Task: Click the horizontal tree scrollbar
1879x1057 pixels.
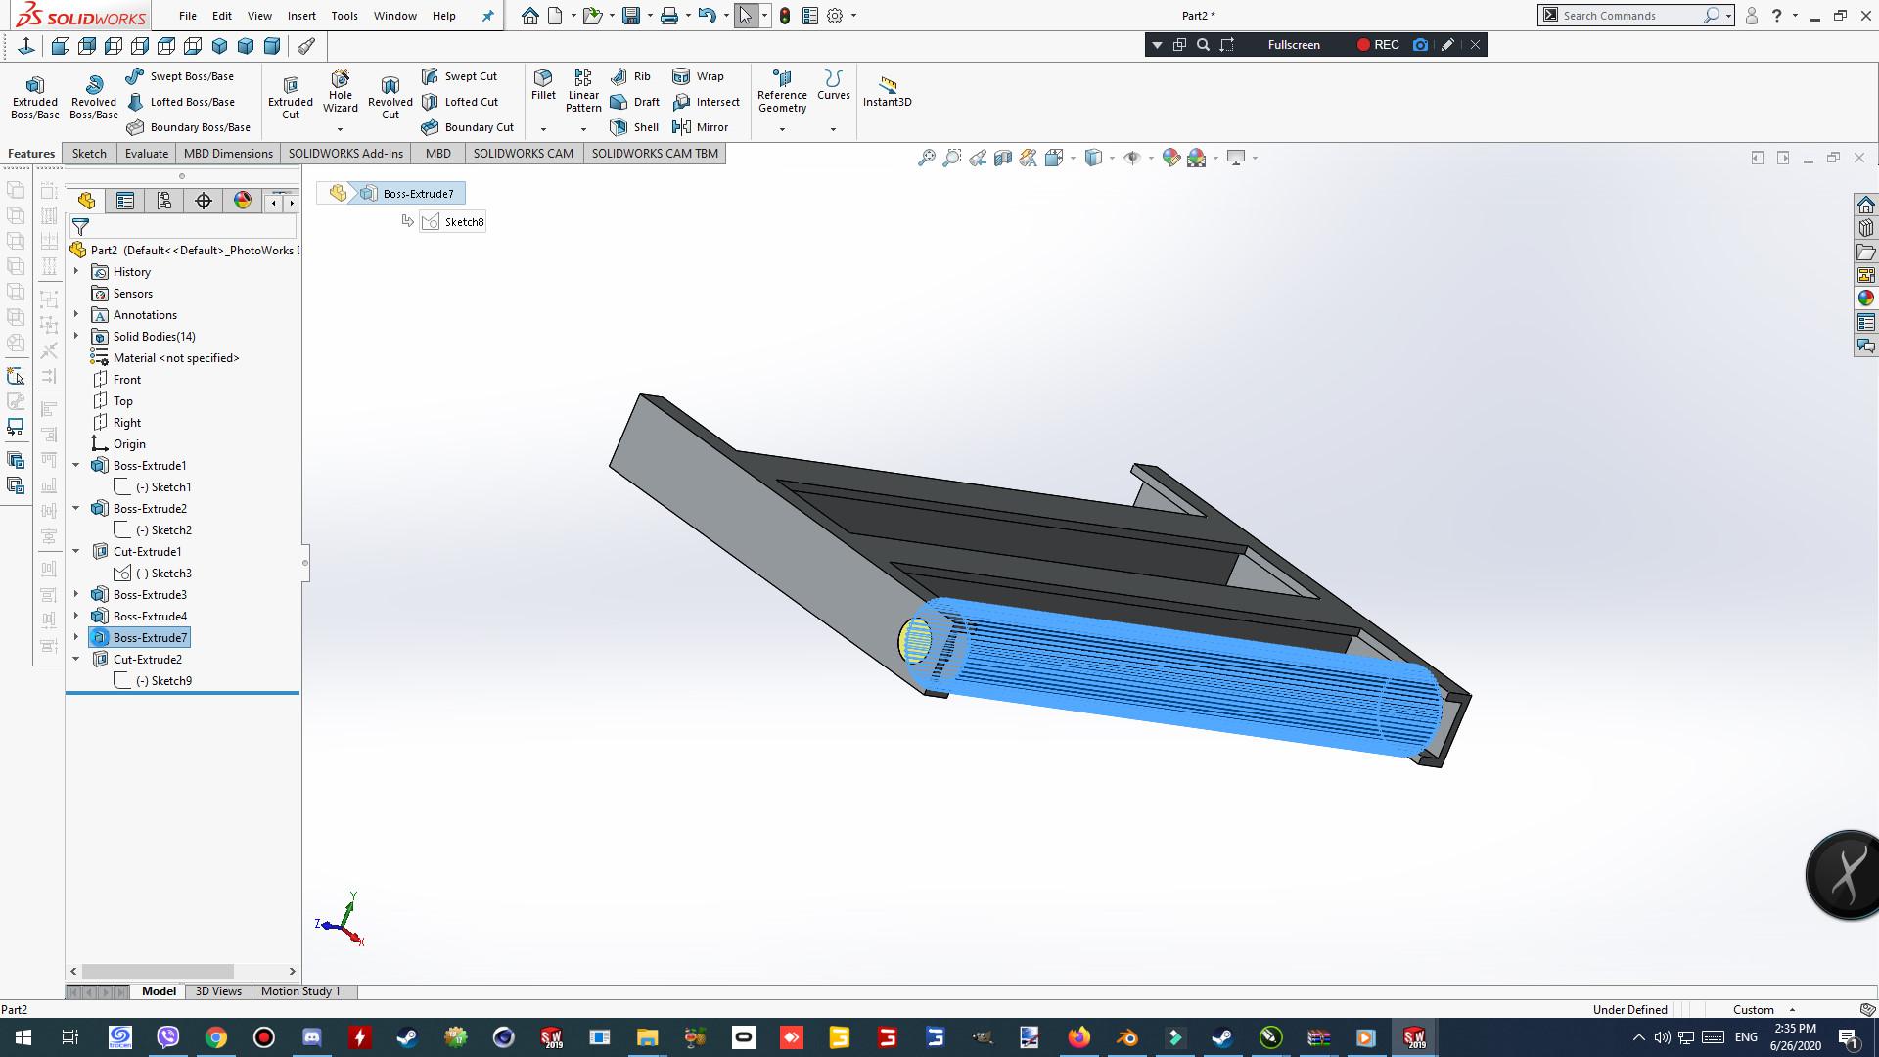Action: click(158, 971)
